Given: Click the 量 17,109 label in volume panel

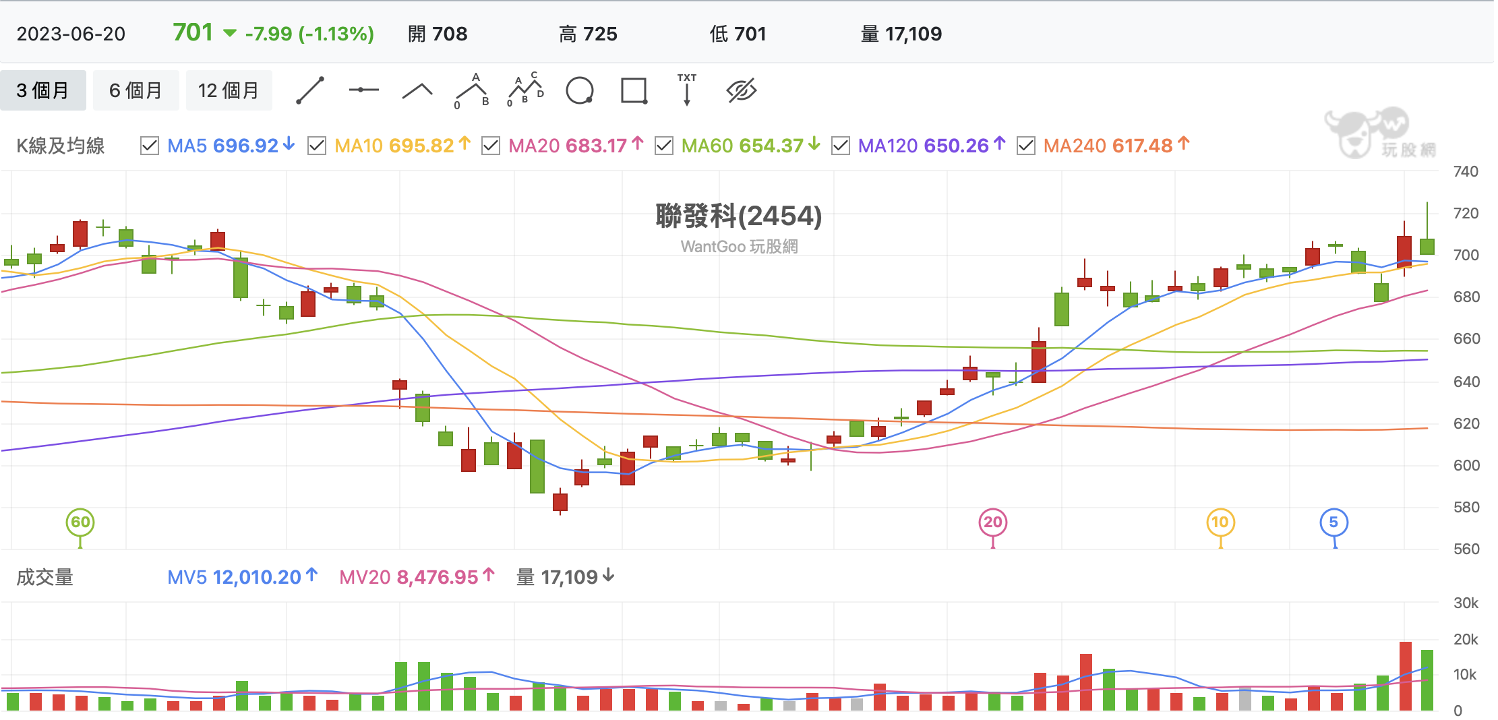Looking at the screenshot, I should (566, 577).
